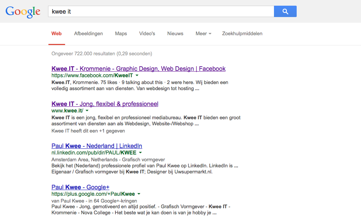Click 'Kwee IT heeft dit een +1 gegeven' text
The height and width of the screenshot is (223, 361).
[88, 131]
